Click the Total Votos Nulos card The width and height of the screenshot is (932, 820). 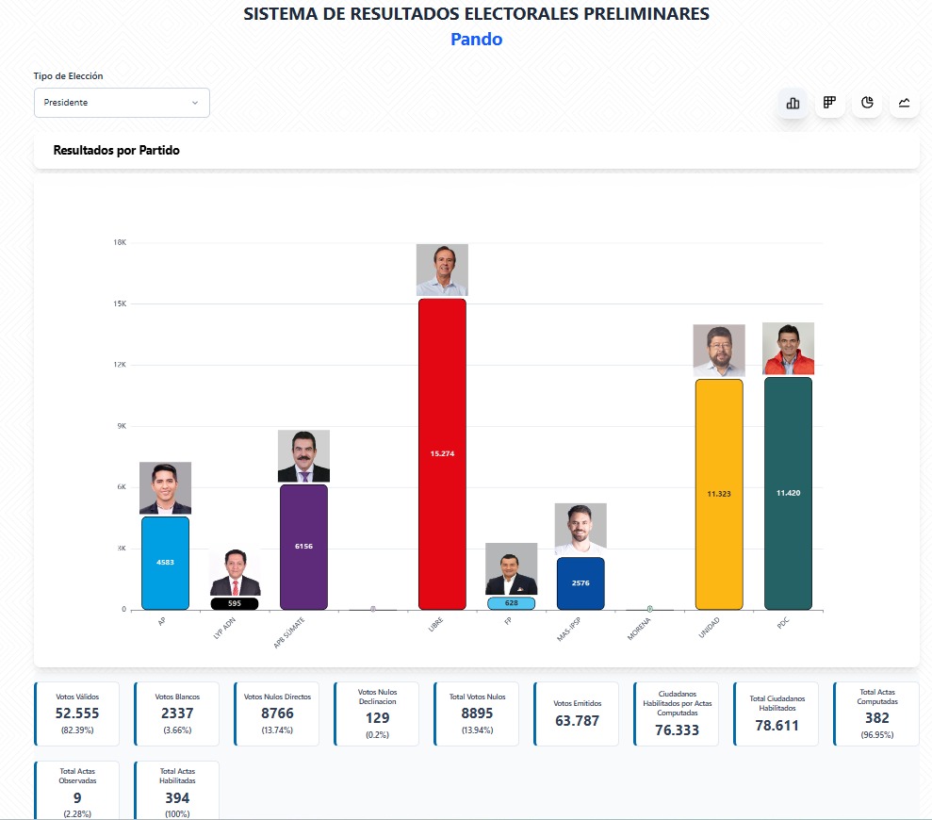(x=476, y=713)
